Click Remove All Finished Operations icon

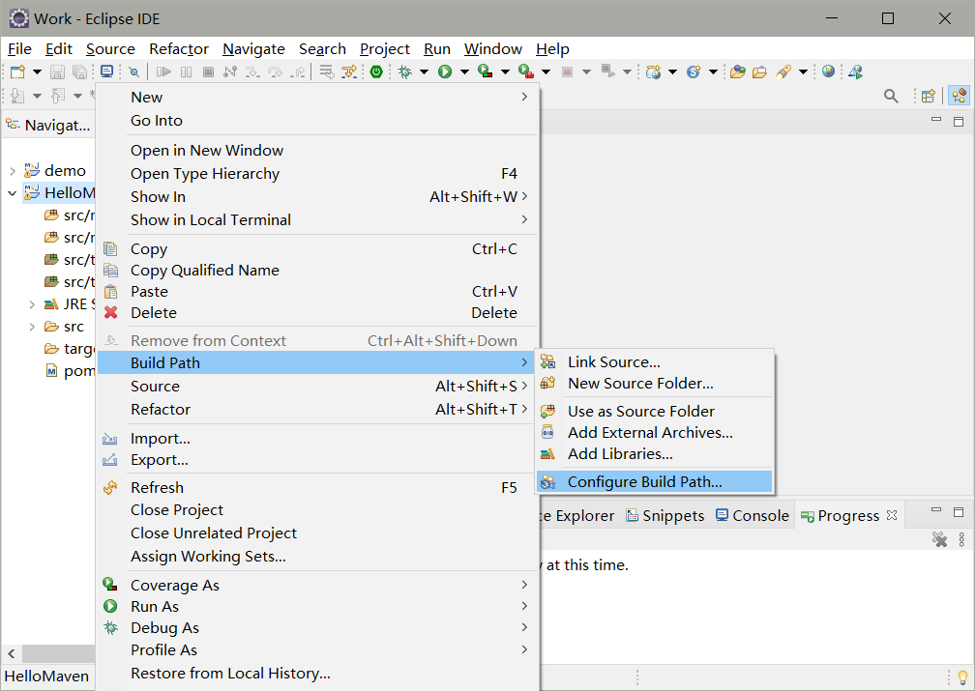[939, 539]
